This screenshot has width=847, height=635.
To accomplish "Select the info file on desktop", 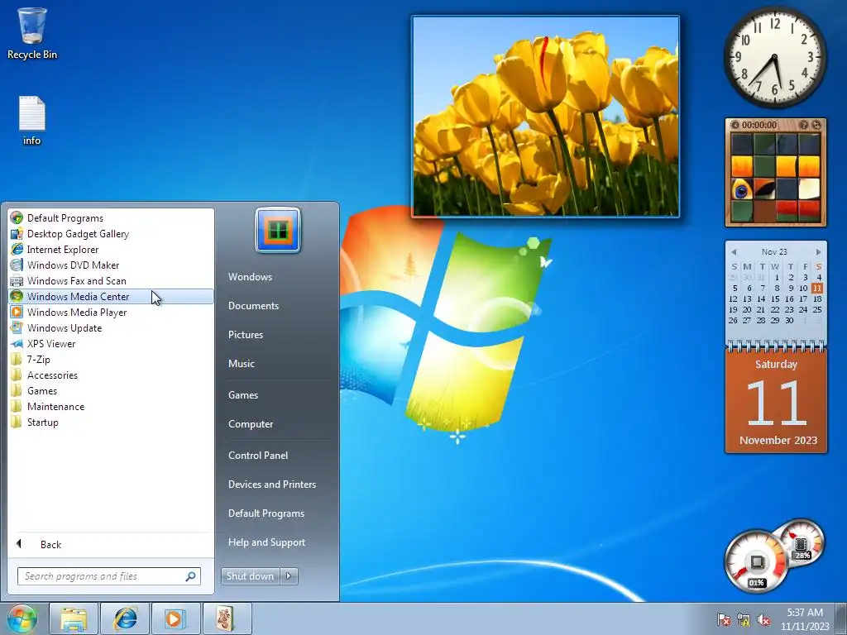I will (x=32, y=121).
